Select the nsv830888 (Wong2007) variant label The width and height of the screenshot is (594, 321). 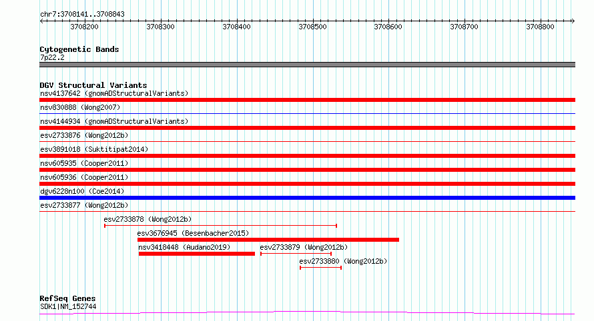tap(80, 107)
